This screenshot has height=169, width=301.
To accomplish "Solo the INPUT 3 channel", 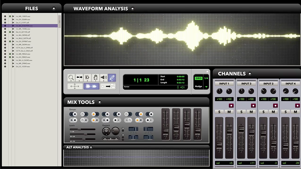I will coord(240,112).
